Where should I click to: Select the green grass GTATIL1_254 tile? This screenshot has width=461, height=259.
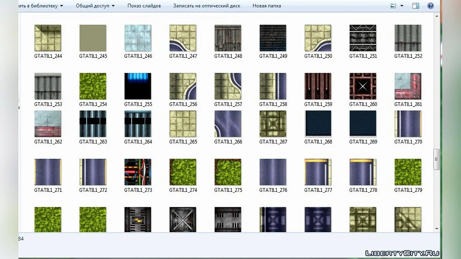(93, 86)
